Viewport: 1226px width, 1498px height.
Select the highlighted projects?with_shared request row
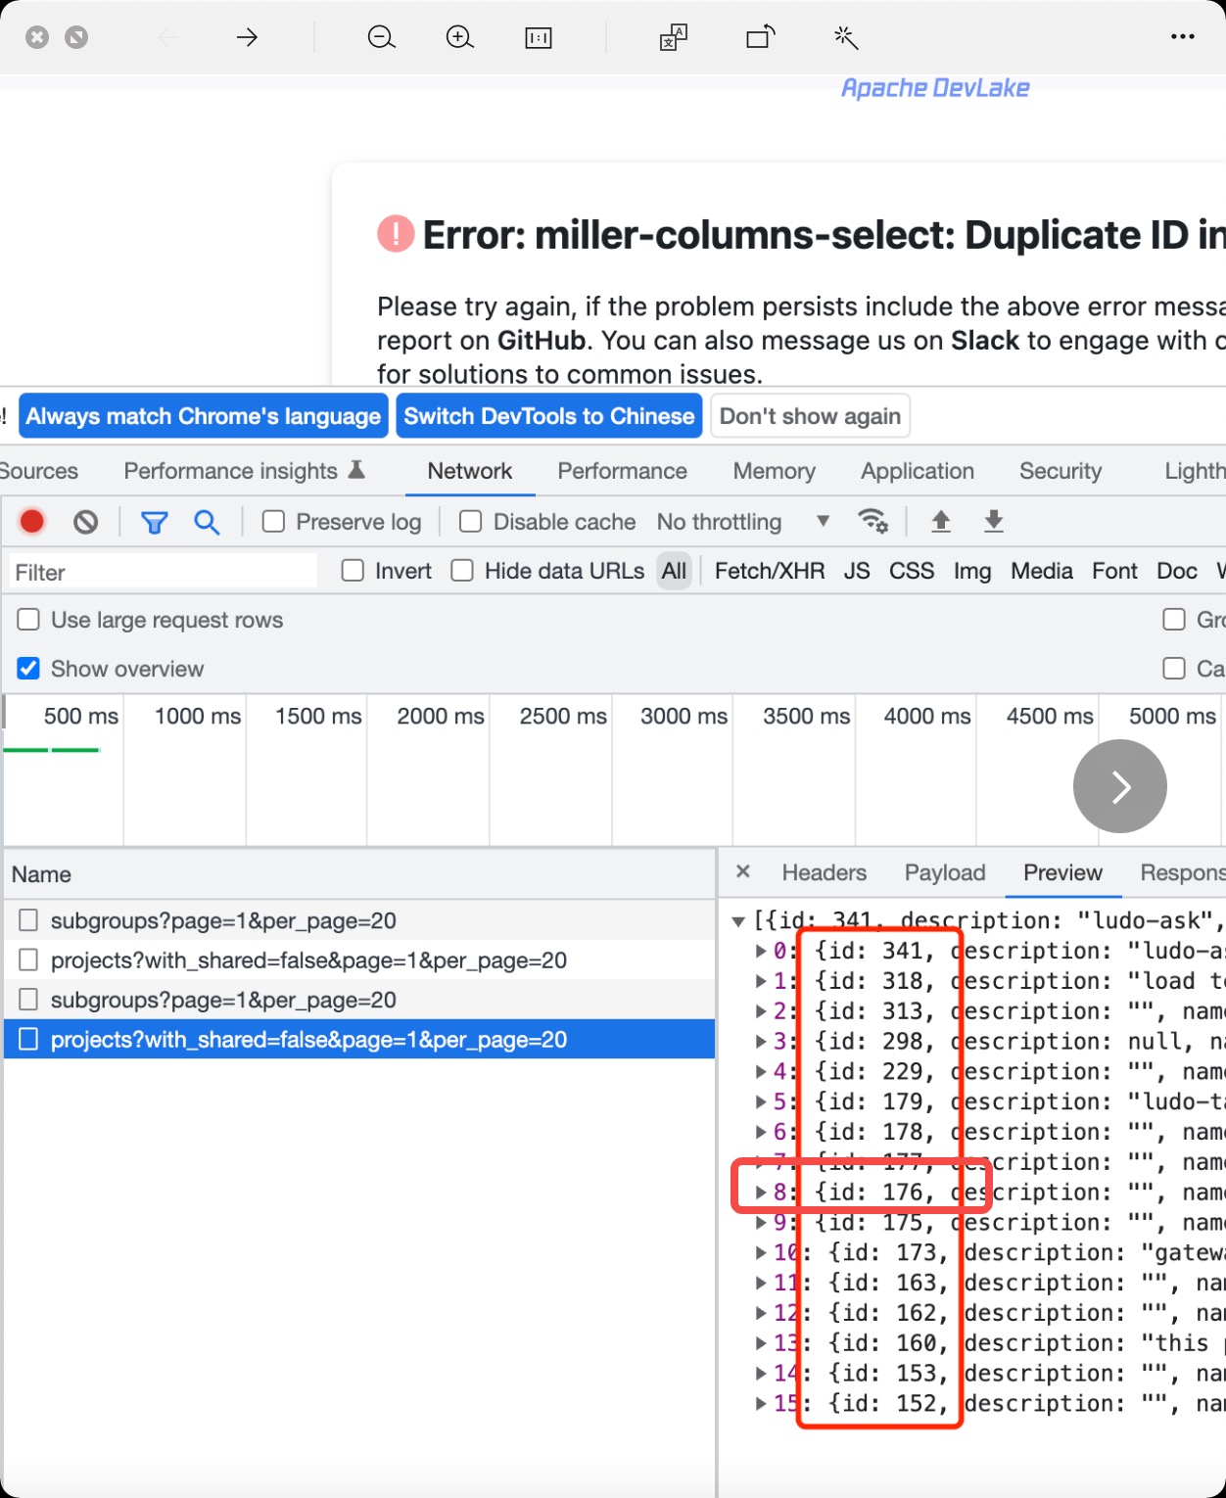359,1039
